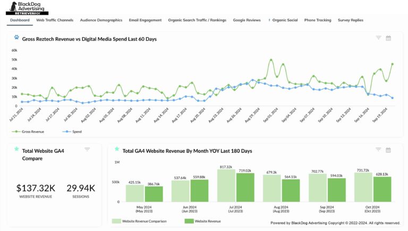The image size is (408, 231).
Task: Click the 702.77k Sep comparison bar
Action: click(318, 188)
